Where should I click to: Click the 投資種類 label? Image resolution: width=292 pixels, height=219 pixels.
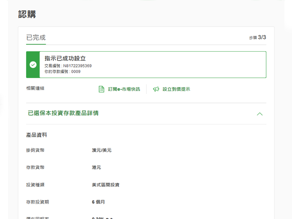(35, 185)
